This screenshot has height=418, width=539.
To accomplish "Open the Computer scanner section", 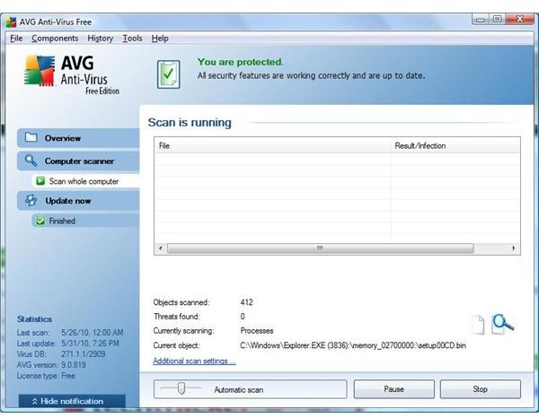I will [x=78, y=161].
